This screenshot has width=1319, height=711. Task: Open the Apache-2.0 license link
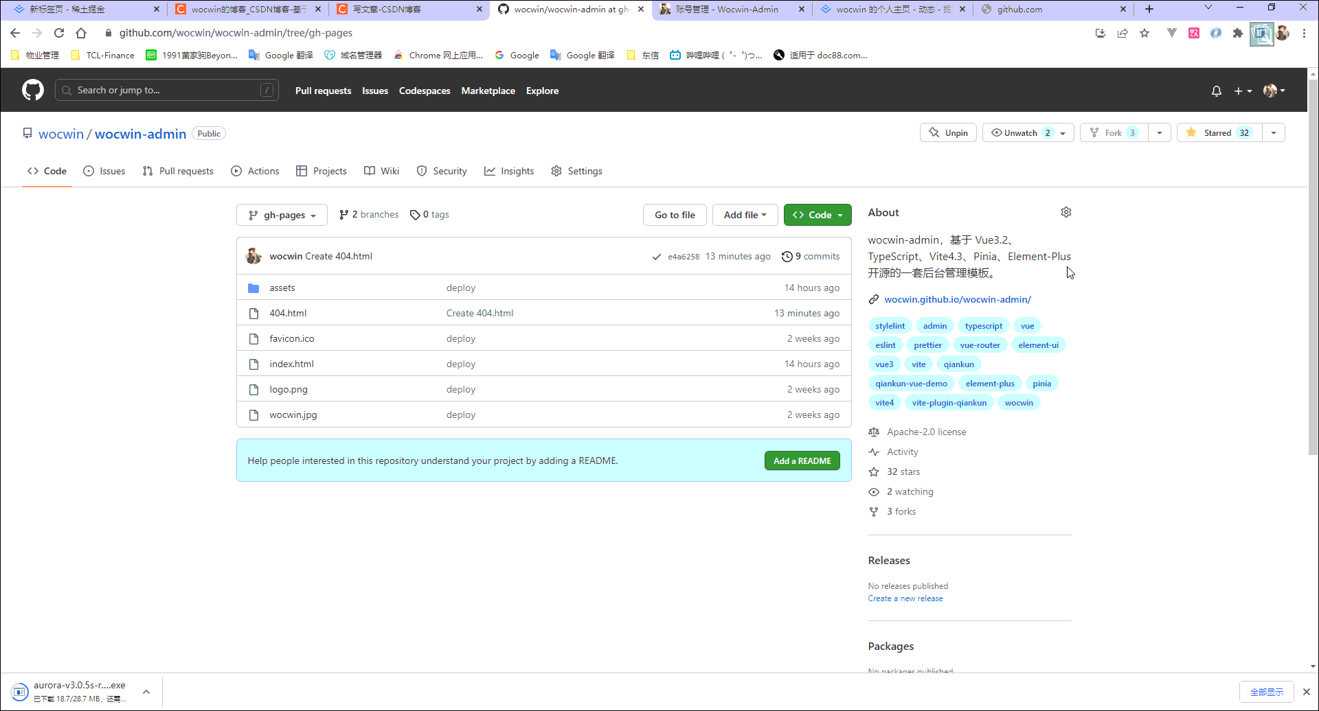tap(926, 432)
